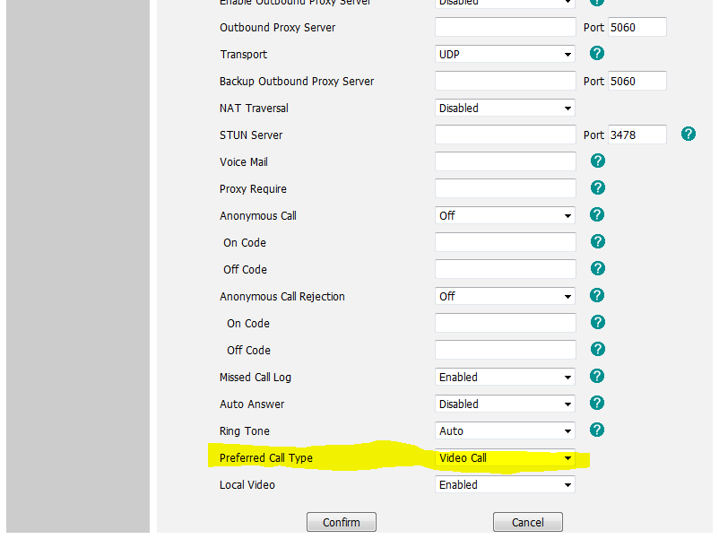This screenshot has width=719, height=539.
Task: Open the Auto Answer dropdown
Action: (x=505, y=404)
